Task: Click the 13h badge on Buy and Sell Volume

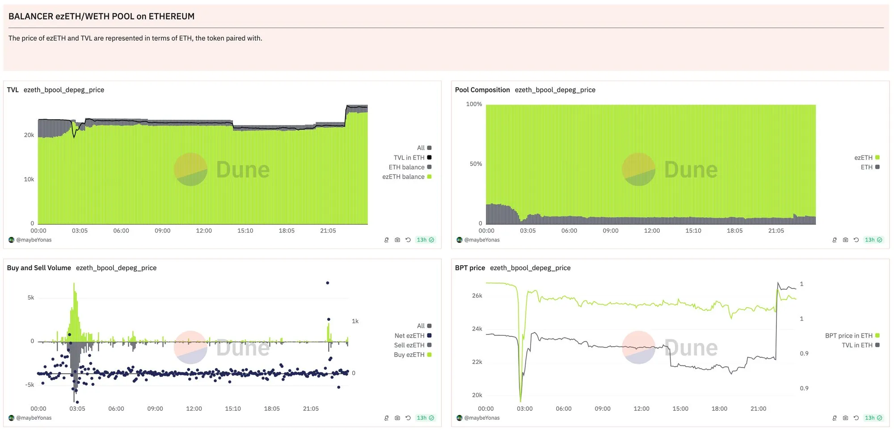Action: 425,418
